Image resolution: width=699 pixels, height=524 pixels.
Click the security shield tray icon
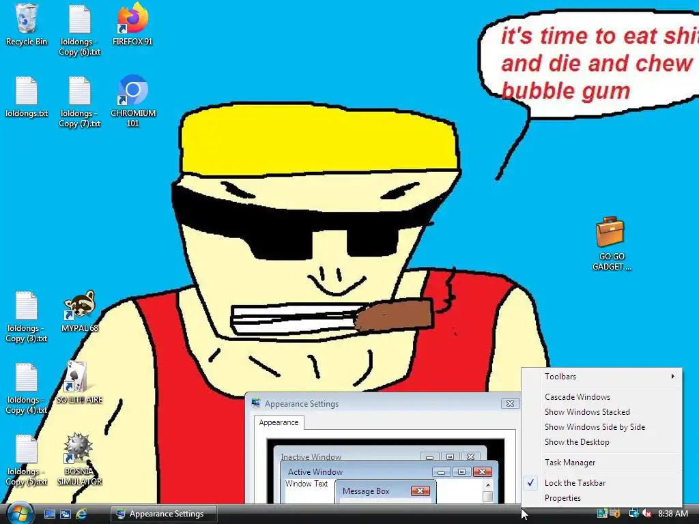[x=615, y=513]
